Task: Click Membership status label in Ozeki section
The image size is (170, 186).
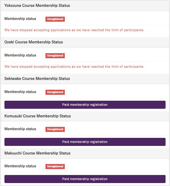Action: 20,55
